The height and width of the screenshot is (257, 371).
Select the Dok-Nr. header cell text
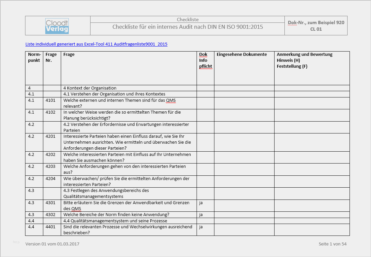(316, 26)
